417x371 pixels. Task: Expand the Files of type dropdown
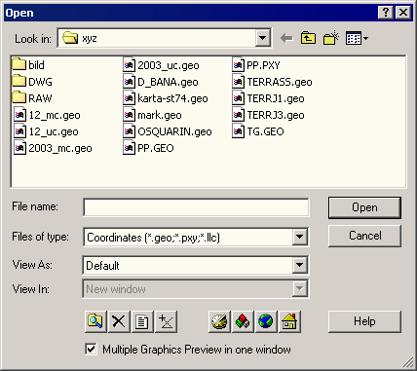coord(299,238)
